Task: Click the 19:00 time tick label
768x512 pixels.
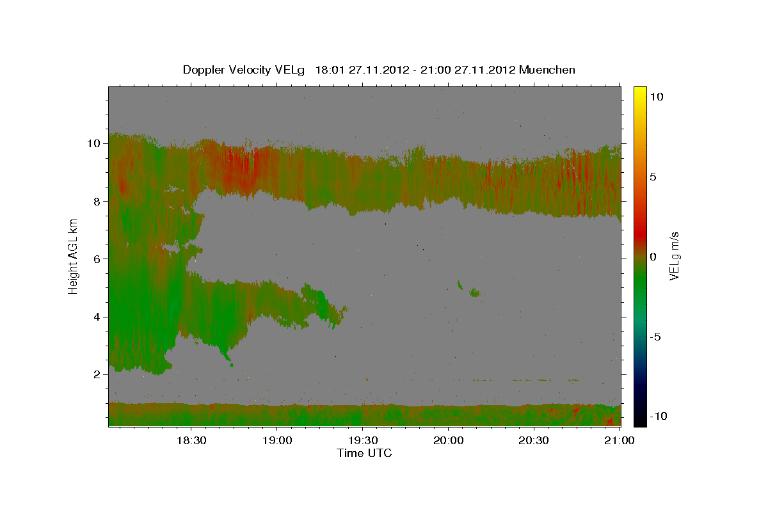Action: click(276, 440)
